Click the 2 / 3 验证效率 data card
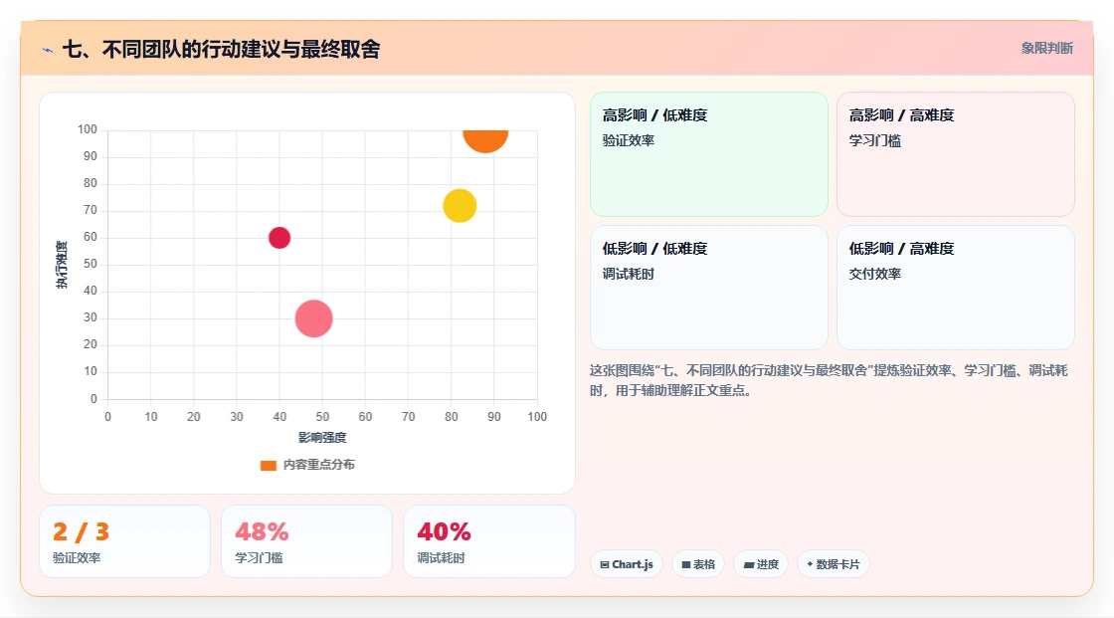This screenshot has height=618, width=1114. tap(124, 541)
